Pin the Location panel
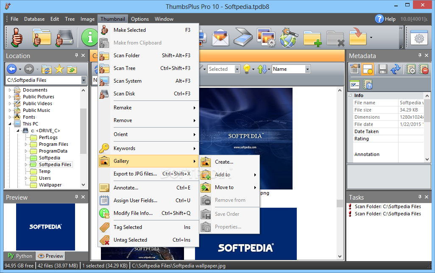 click(x=76, y=56)
